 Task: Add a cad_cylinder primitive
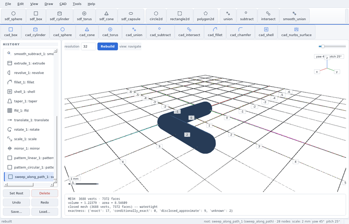pos(35,32)
